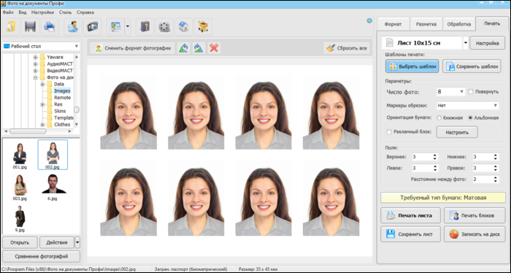
Task: Click the film reel toolbar icon
Action: point(164,27)
